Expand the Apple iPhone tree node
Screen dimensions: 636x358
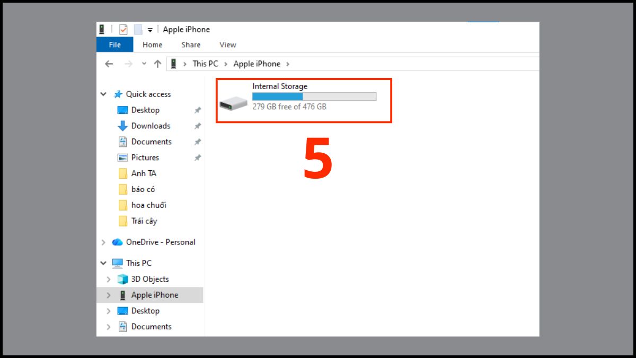[x=109, y=295]
